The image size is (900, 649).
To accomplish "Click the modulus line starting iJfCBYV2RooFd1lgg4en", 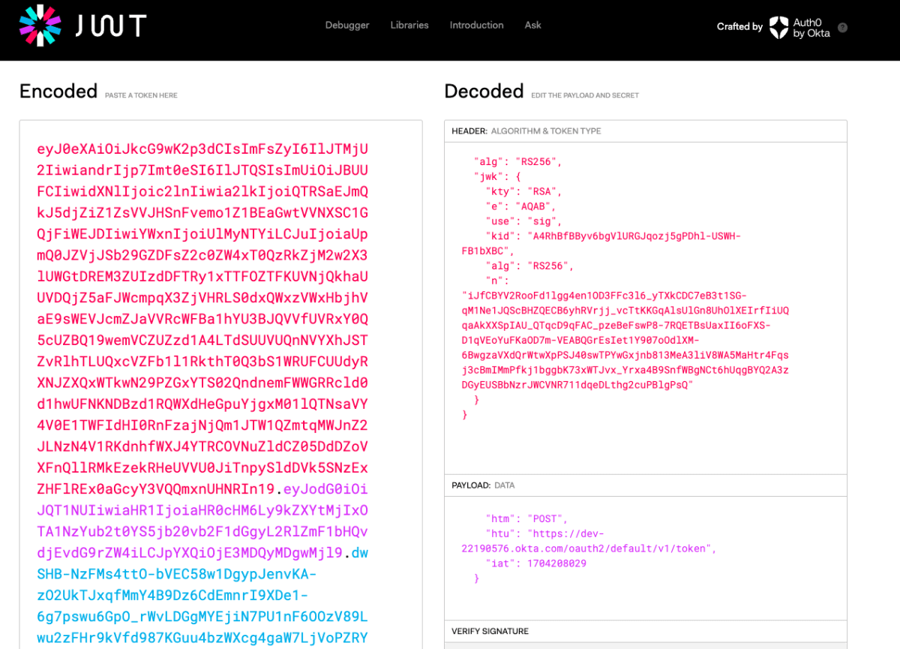I will pyautogui.click(x=604, y=296).
